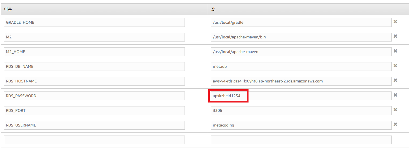Click the empty new property value field
This screenshot has width=409, height=157.
(x=301, y=140)
